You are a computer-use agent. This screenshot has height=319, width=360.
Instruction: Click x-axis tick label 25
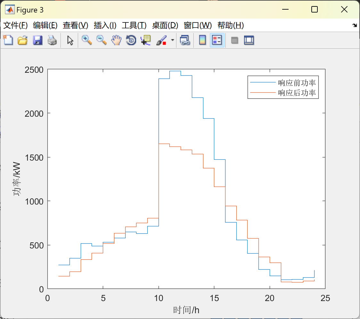[x=325, y=298]
